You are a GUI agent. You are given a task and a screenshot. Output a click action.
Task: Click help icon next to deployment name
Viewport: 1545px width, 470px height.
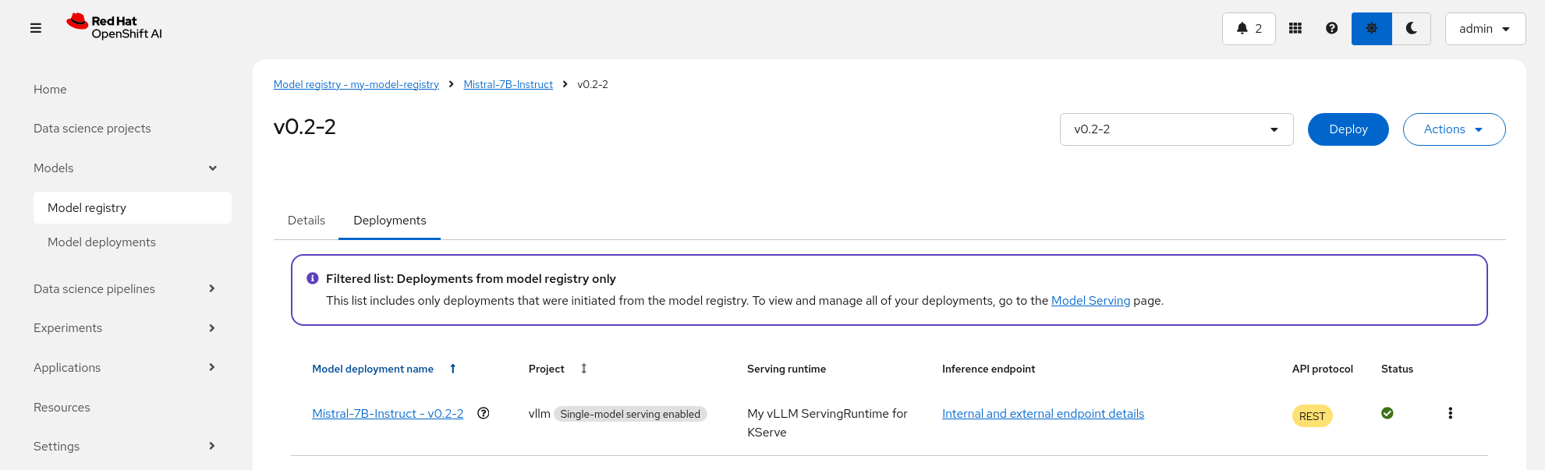[x=484, y=413]
